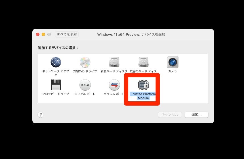This screenshot has height=159, width=244.
Task: Click the ネットワーク アダプタ label
Action: coord(56,73)
